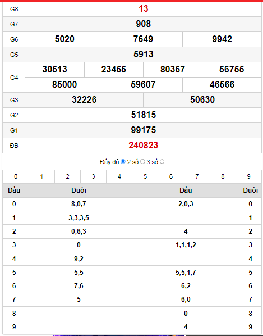This screenshot has width=263, height=336.
Task: Click digit filter tab 9
Action: click(248, 176)
